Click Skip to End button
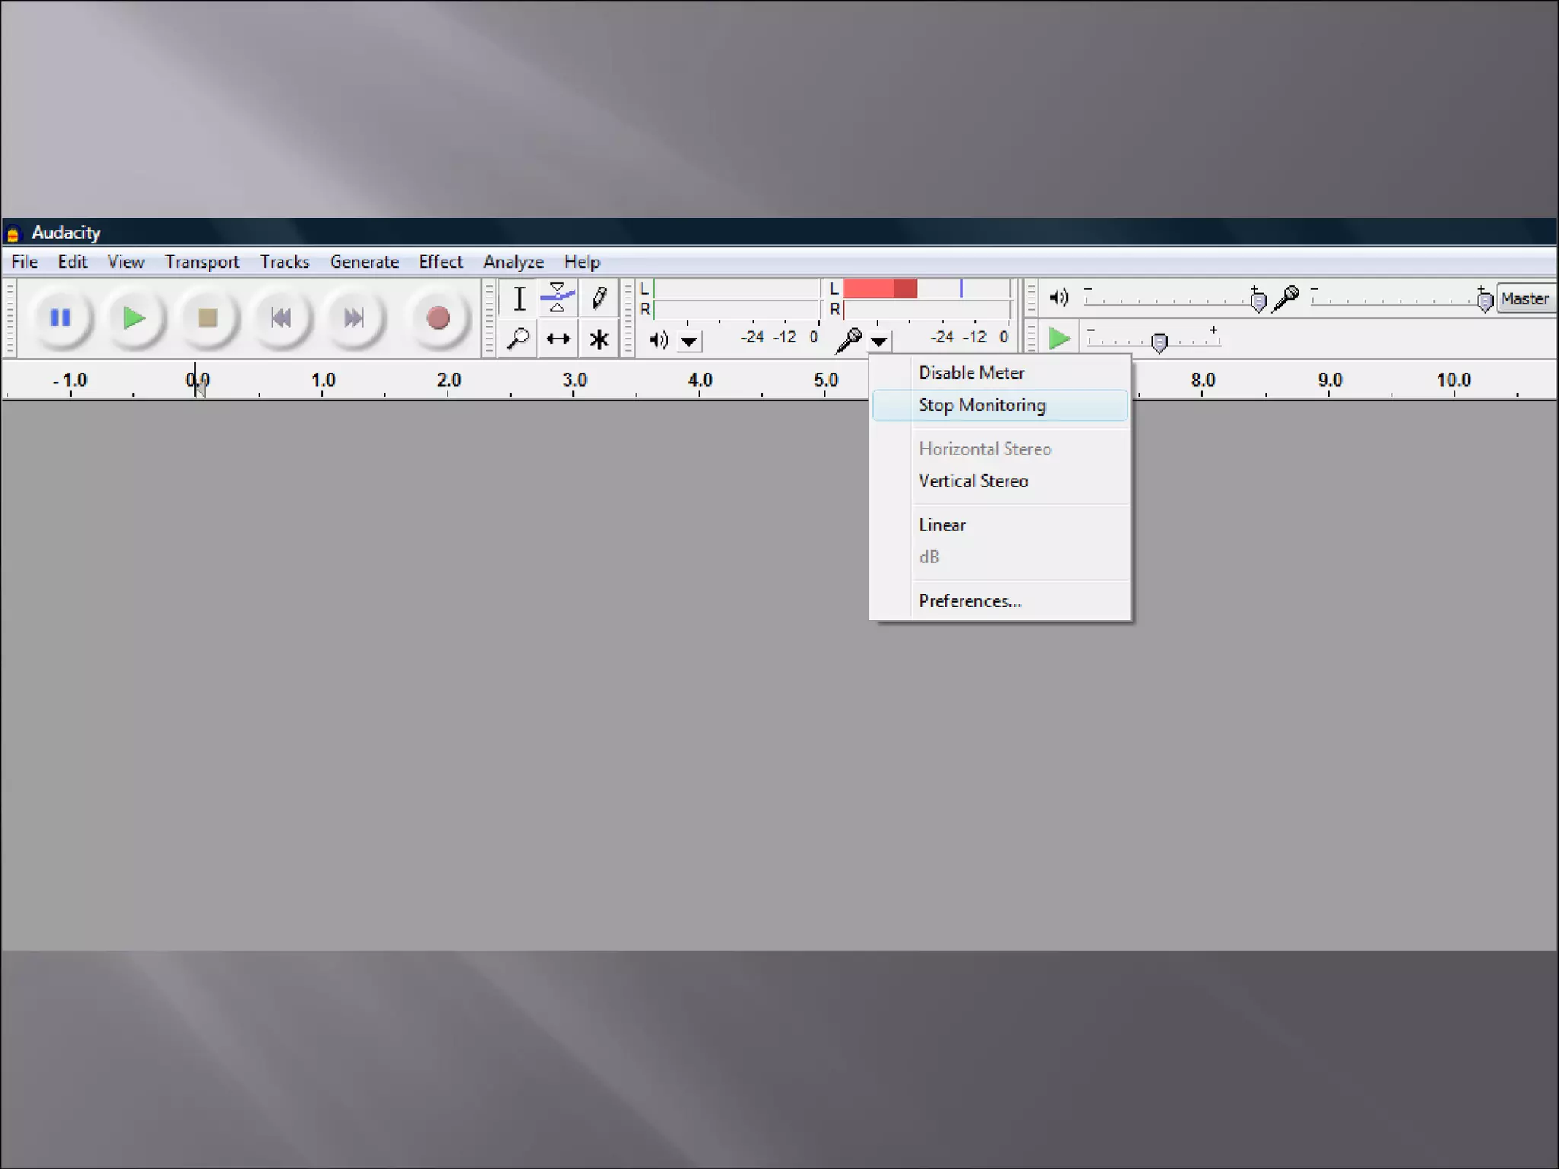Screen dimensions: 1559x1169 353,317
